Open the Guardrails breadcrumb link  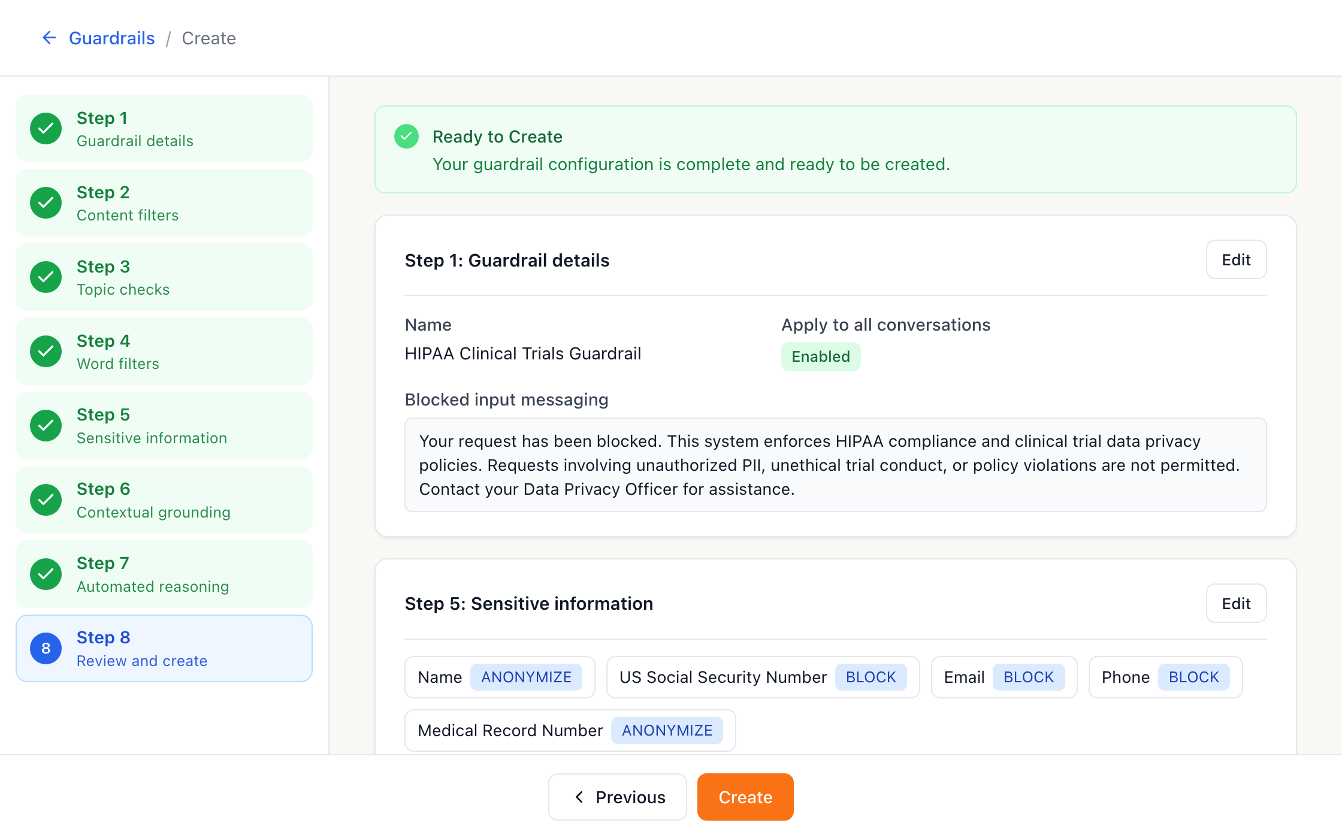click(111, 38)
